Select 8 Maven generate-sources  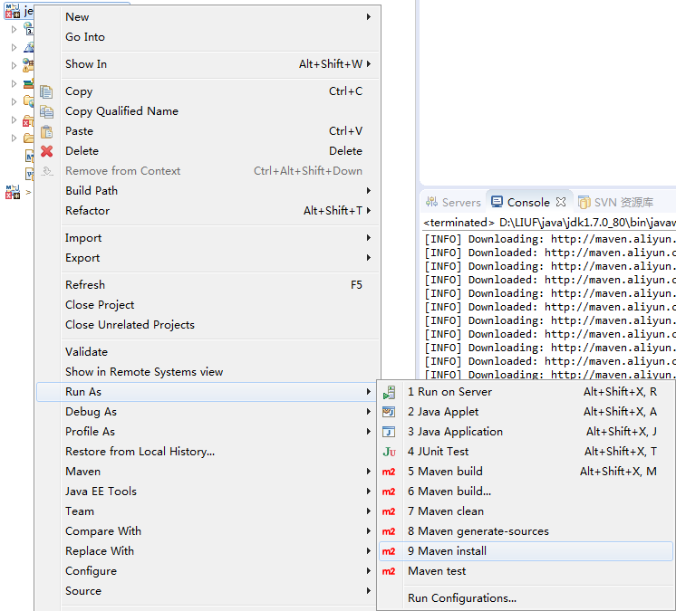526,531
